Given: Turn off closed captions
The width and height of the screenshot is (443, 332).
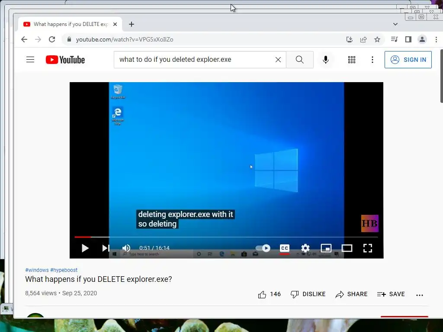Looking at the screenshot, I should (x=285, y=248).
